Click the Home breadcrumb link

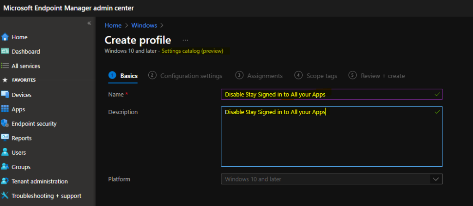click(113, 26)
